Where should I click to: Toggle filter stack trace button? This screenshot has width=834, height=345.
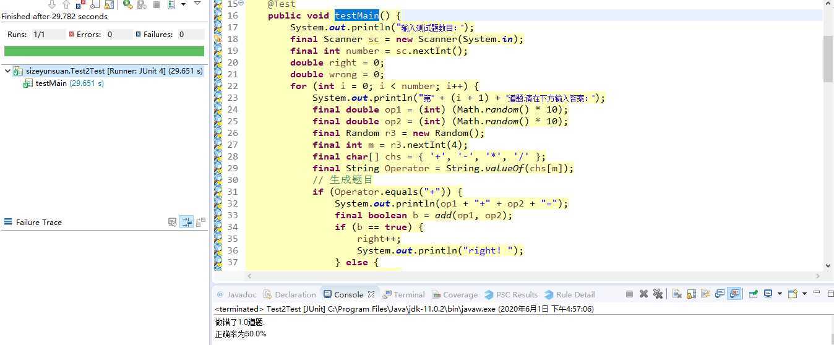(x=187, y=222)
